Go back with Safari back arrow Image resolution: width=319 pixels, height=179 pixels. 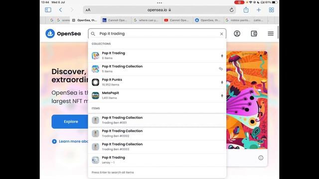pyautogui.click(x=60, y=10)
